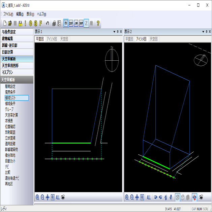Zoom in on the 表示2 view
Screen dimensions: 212x212
pyautogui.click(x=127, y=198)
